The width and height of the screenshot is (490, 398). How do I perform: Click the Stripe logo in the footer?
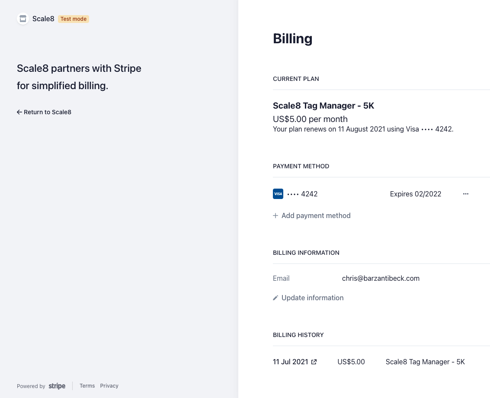pyautogui.click(x=57, y=386)
